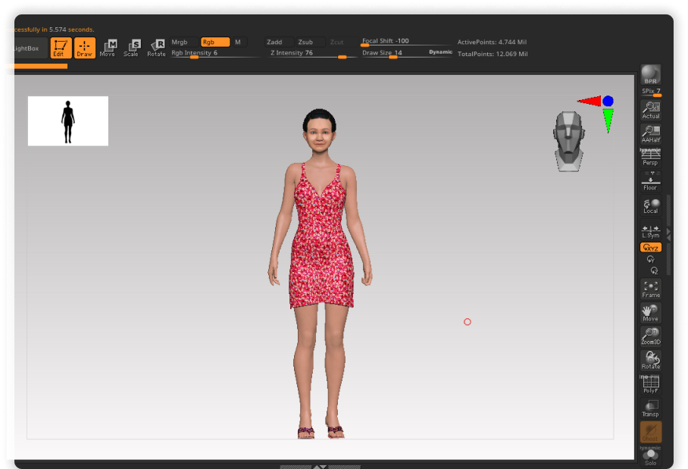688x469 pixels.
Task: Click the Scale gizmo icon in toolbar
Action: point(132,48)
